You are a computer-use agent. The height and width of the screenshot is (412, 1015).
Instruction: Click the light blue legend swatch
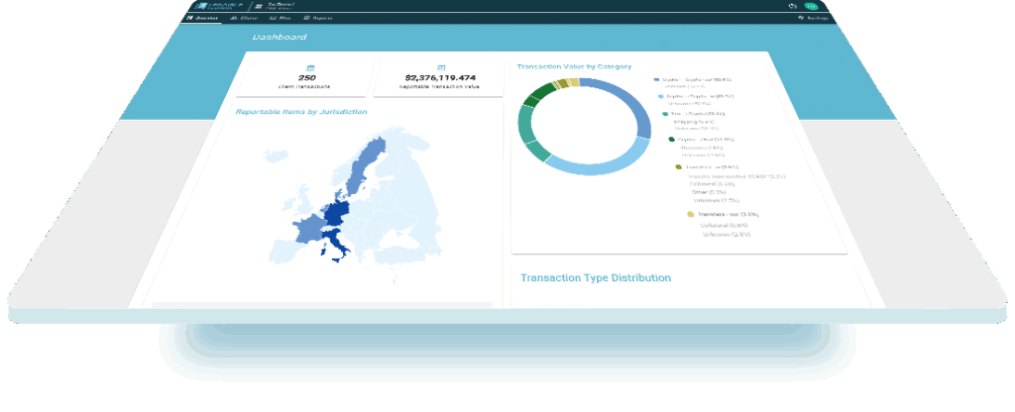click(x=660, y=96)
